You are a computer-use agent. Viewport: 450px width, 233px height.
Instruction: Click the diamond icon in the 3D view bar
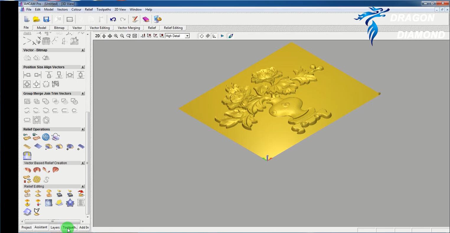(202, 36)
